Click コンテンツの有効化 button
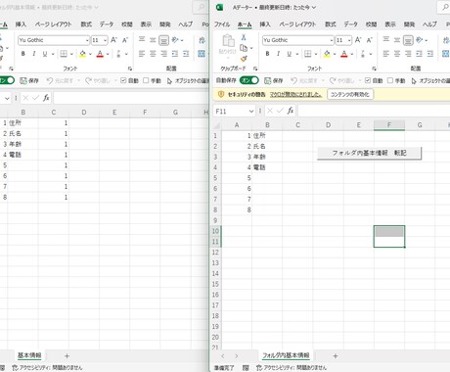 coord(350,94)
